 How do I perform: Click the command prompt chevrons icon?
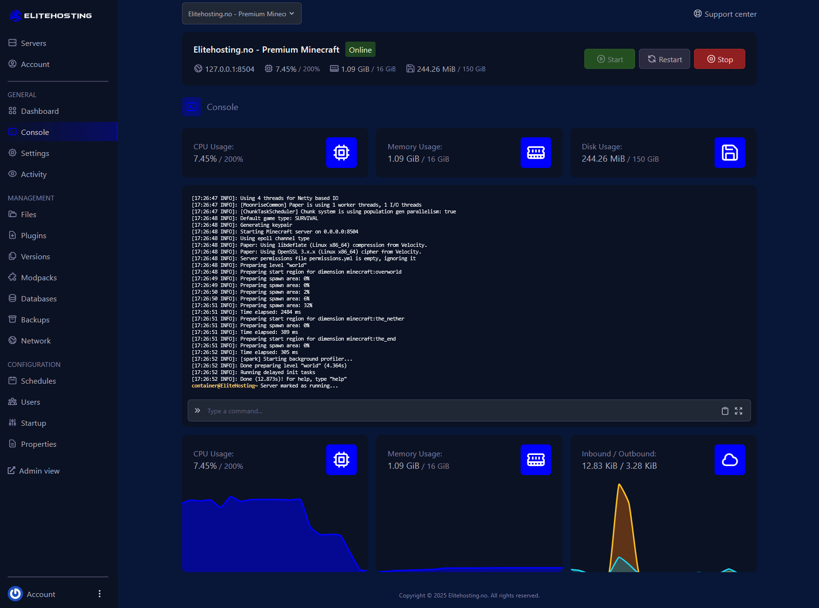(x=197, y=410)
